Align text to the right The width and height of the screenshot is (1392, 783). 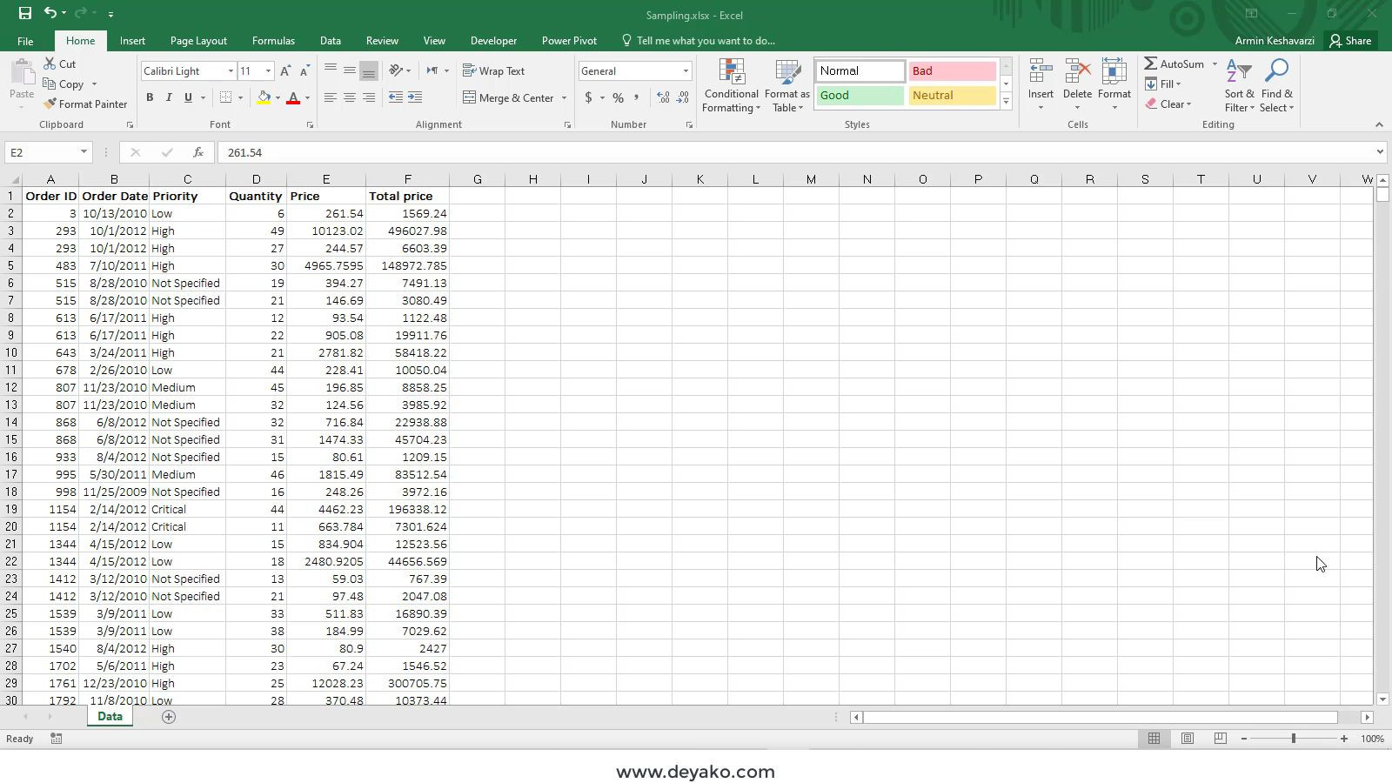coord(369,97)
